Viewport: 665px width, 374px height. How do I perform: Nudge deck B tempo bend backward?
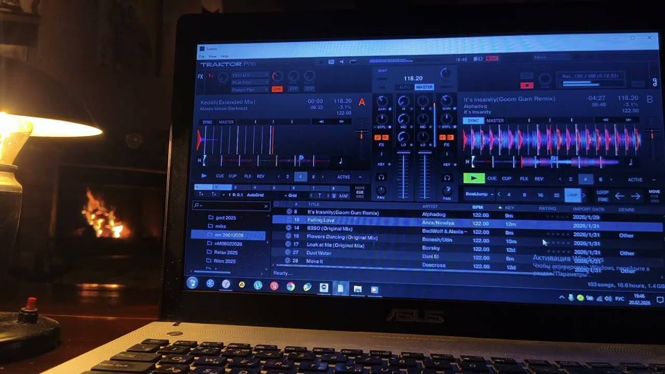point(606,120)
